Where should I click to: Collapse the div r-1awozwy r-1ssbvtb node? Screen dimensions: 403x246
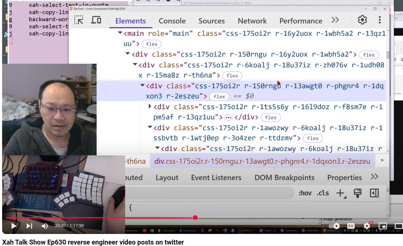[x=150, y=127]
